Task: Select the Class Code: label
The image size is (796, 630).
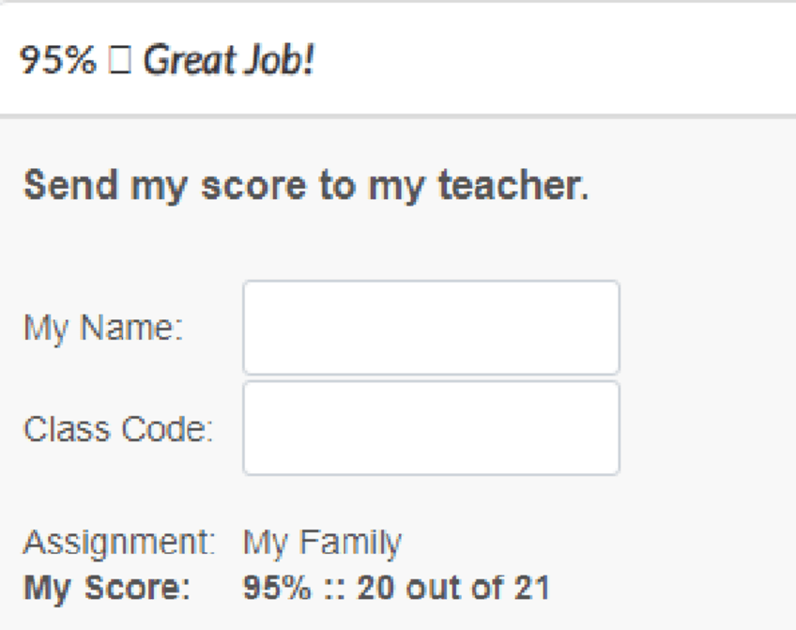Action: [118, 429]
